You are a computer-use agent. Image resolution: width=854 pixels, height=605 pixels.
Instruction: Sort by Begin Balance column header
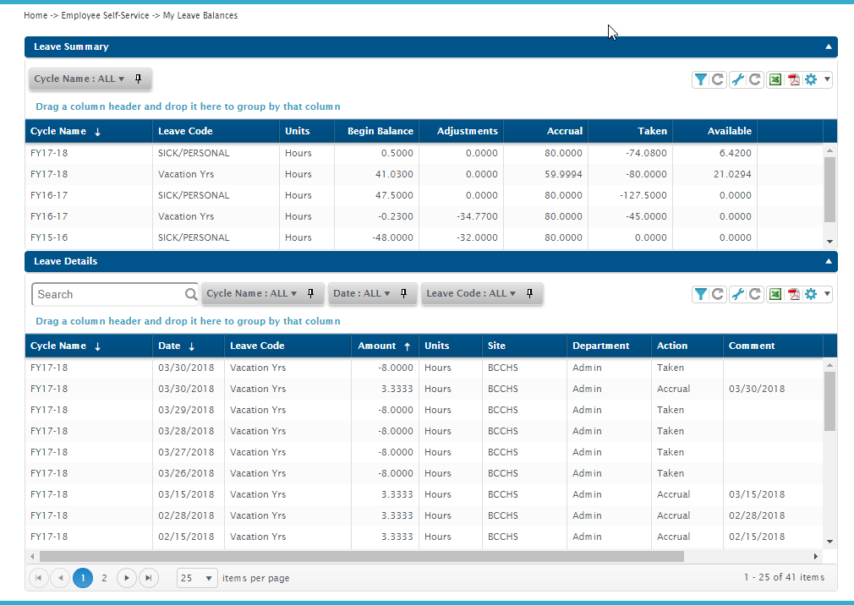point(376,131)
